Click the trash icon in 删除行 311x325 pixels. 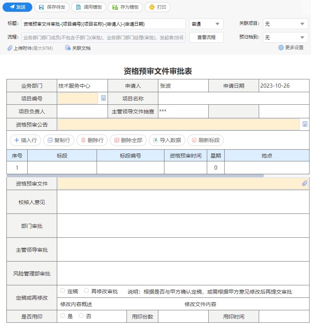coord(83,140)
